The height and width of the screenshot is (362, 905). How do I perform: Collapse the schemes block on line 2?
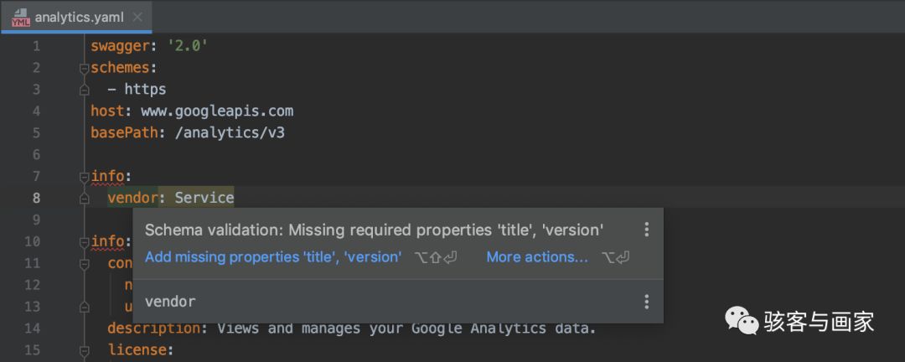84,68
